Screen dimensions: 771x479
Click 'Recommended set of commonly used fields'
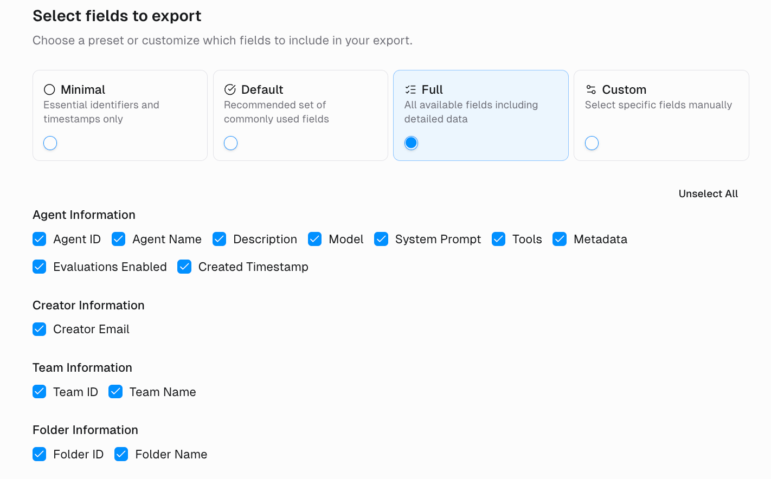pos(277,112)
